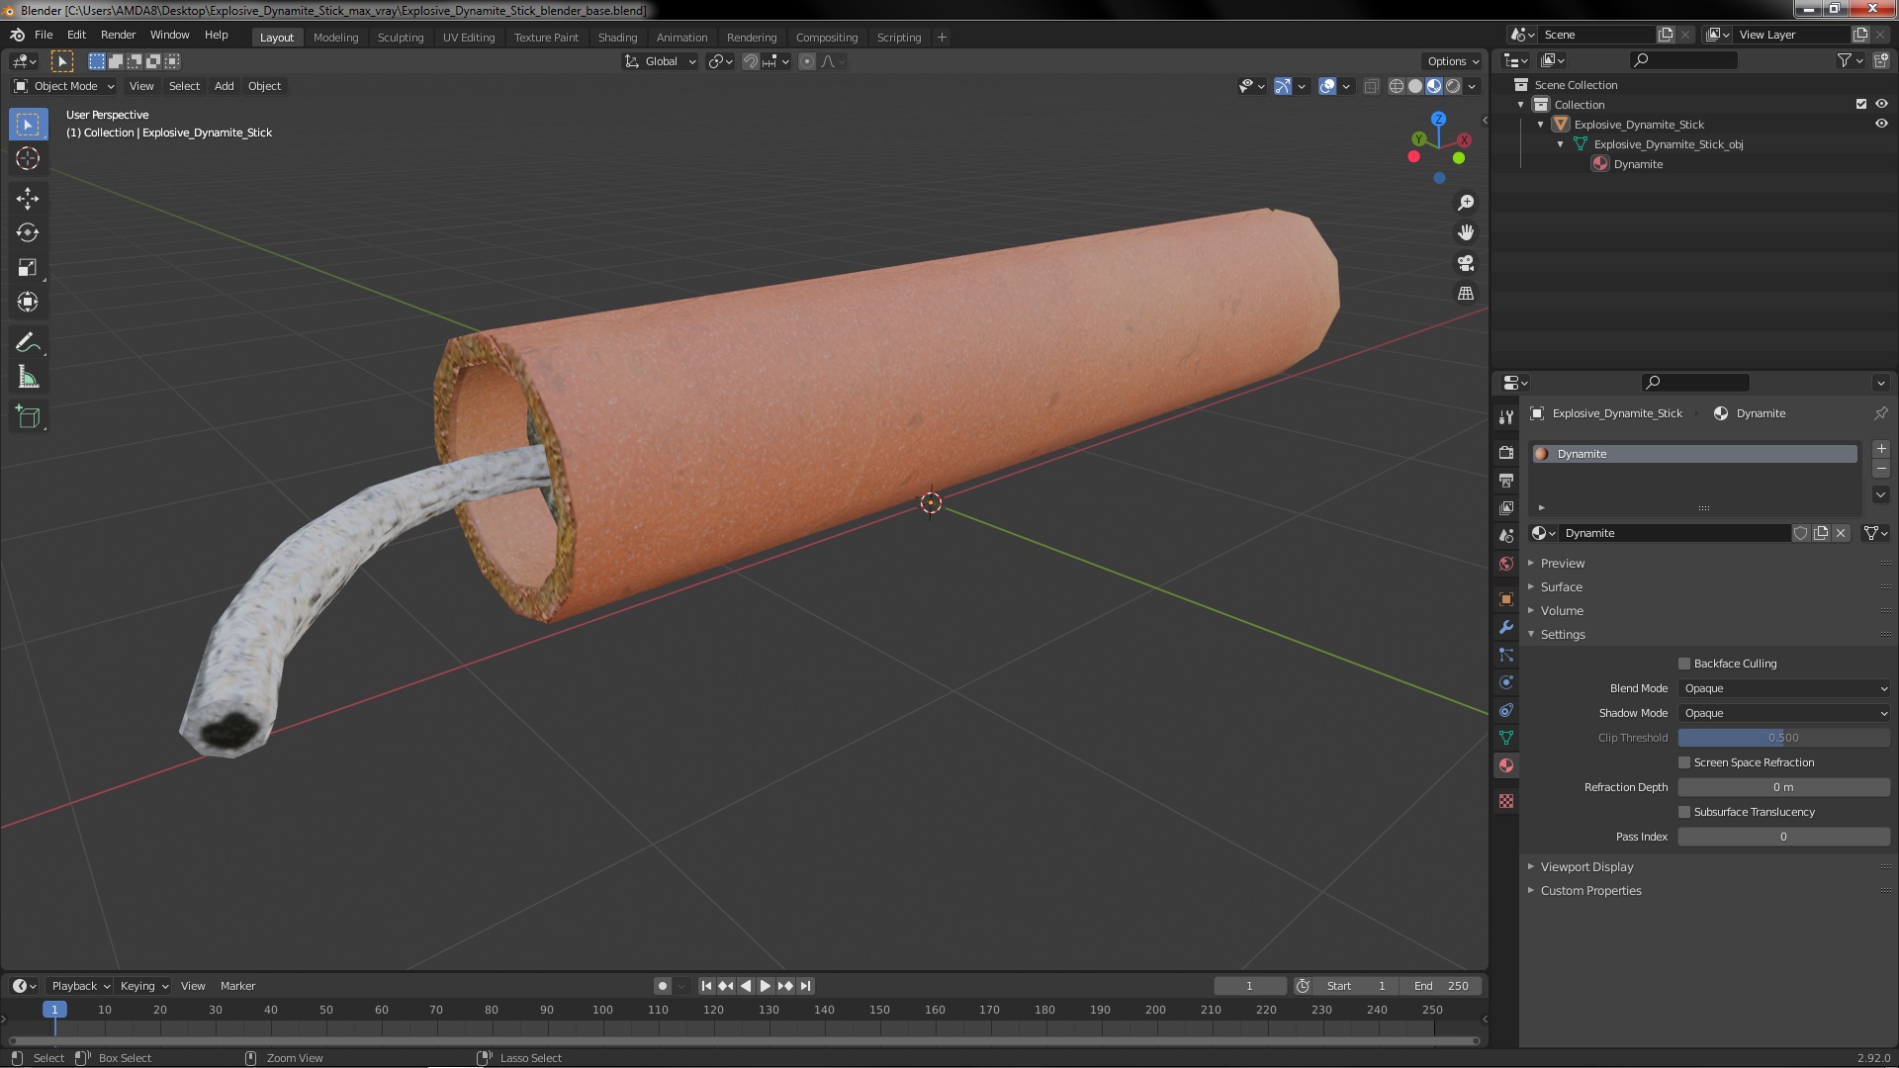Activate the Measure tool
Image resolution: width=1899 pixels, height=1068 pixels.
click(x=28, y=378)
